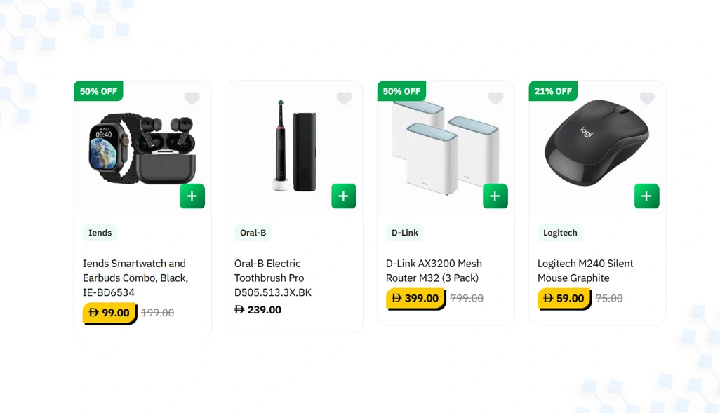The image size is (720, 413).
Task: Add Oral-B toothbrush to cart
Action: coord(344,196)
